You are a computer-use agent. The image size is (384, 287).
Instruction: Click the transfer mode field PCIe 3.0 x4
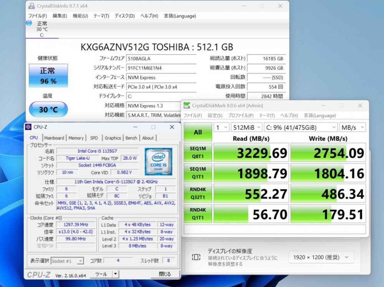[x=161, y=87]
